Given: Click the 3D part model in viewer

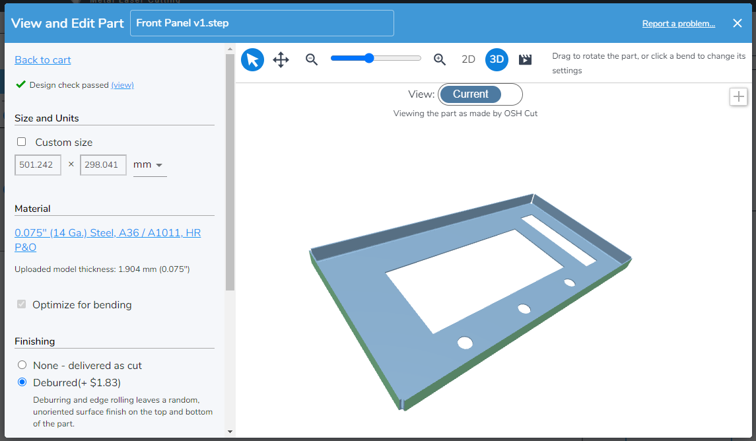Looking at the screenshot, I should pyautogui.click(x=470, y=301).
